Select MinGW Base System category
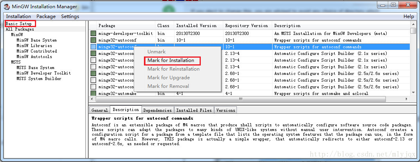Viewport: 420px width, 162px height. pyautogui.click(x=37, y=40)
